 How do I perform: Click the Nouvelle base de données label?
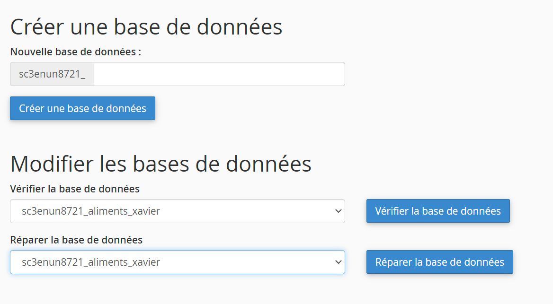tap(76, 52)
